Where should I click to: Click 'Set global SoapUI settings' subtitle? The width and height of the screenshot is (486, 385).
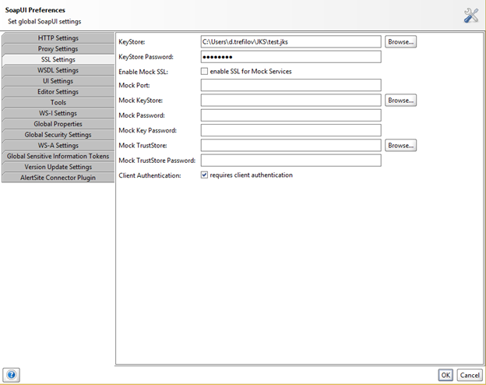click(44, 21)
